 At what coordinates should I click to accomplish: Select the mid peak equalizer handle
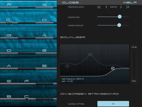tap(90, 54)
